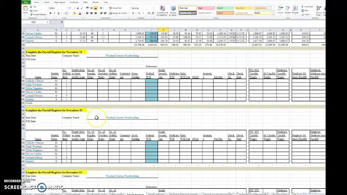Expand the Name Box dropdown arrow
Viewport: 347px width, 195px height.
[x=47, y=22]
